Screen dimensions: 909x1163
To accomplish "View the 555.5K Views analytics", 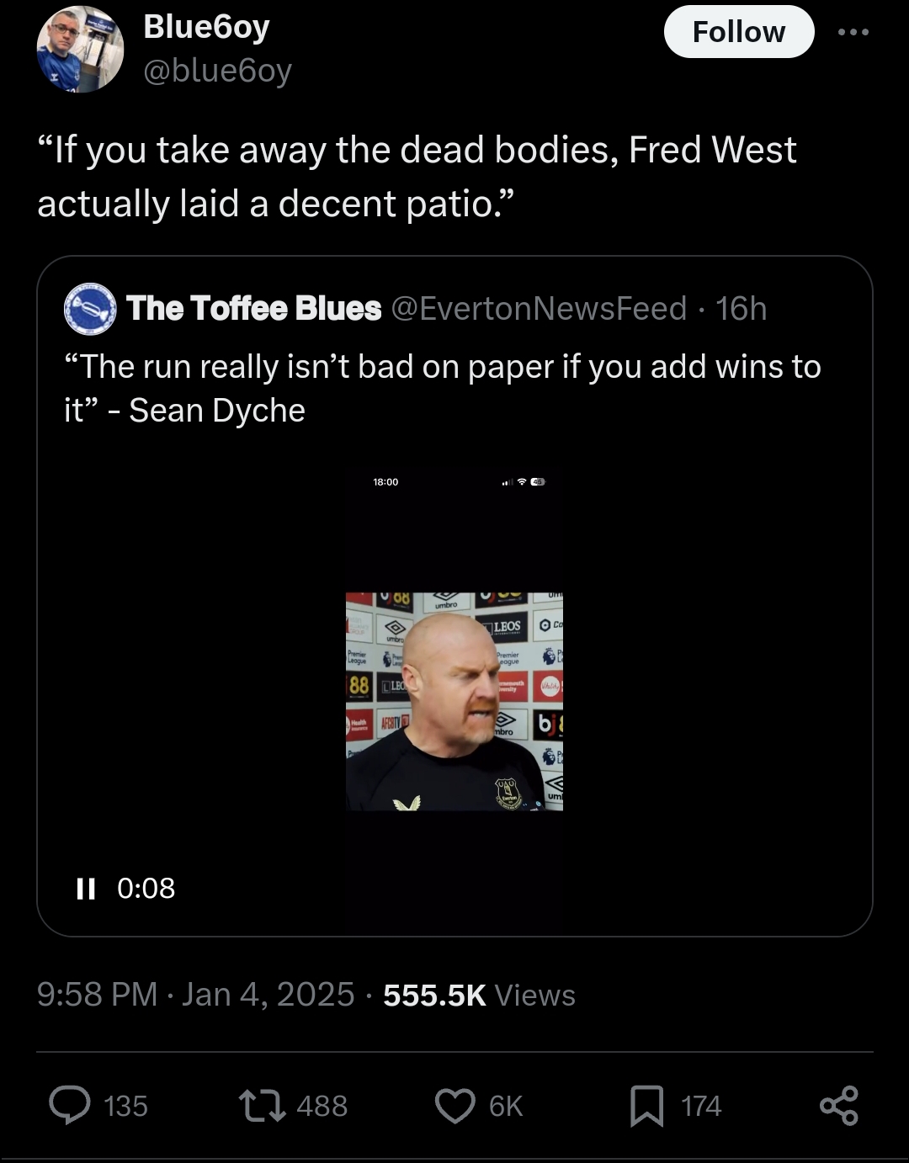I will pyautogui.click(x=479, y=995).
